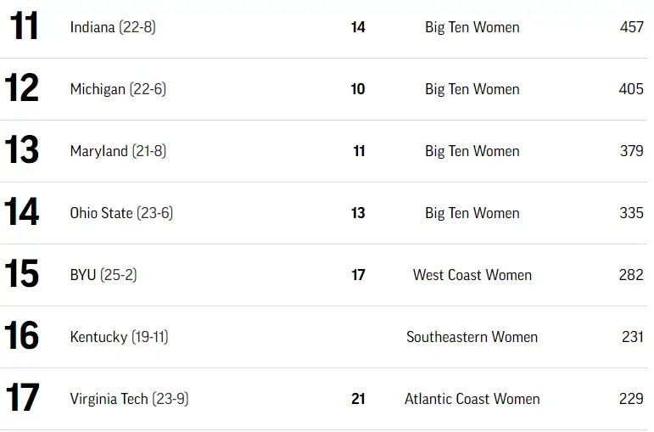Screen dimensions: 654x432
Task: Click Big Ten Women in Ohio State's row
Action: 472,213
